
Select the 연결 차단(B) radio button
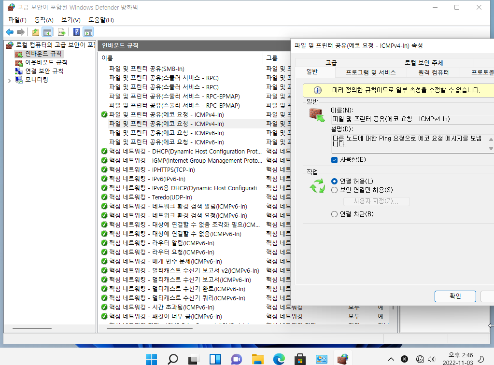(x=335, y=214)
